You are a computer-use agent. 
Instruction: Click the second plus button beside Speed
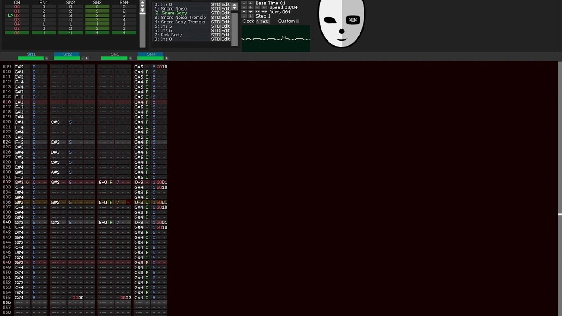[x=264, y=7]
